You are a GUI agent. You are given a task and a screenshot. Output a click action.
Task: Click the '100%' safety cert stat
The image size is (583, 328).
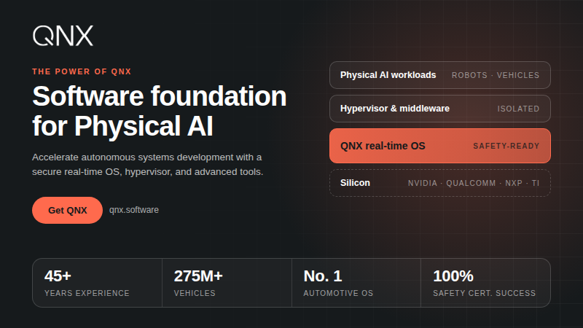[x=485, y=283]
